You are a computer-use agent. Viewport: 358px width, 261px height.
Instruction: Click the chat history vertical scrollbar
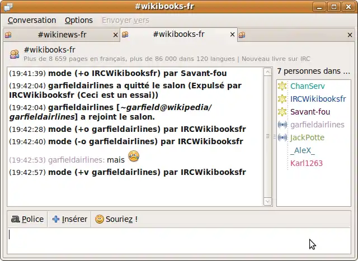pos(267,134)
